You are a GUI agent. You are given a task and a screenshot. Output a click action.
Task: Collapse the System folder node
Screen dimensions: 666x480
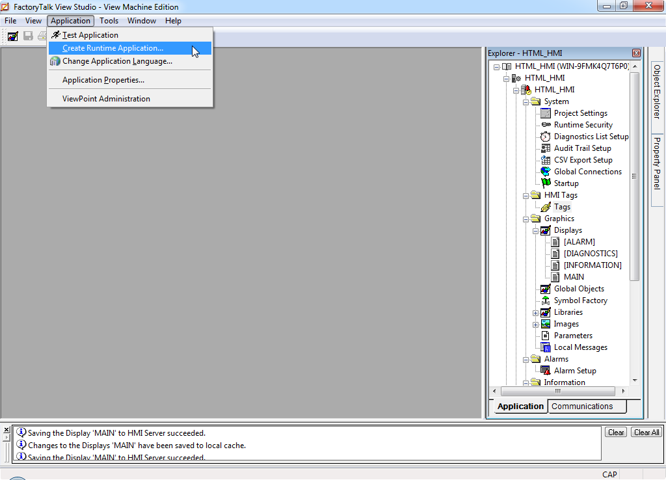click(526, 102)
